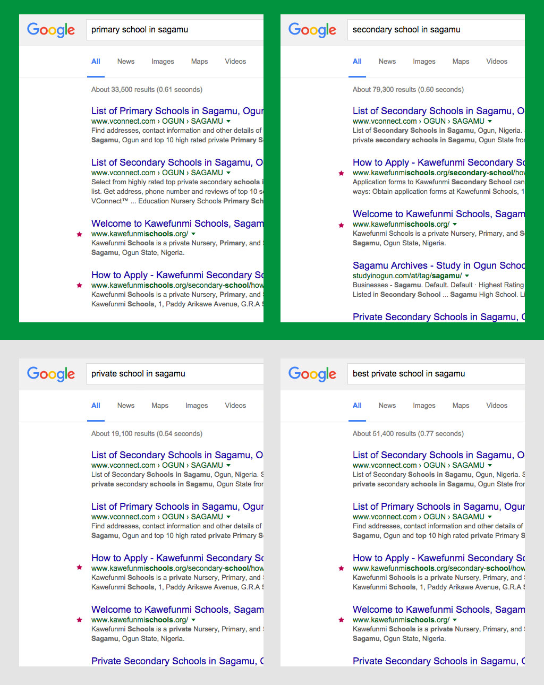Switch to Maps tab in 'private school in sagamu' search
The width and height of the screenshot is (544, 685).
point(159,406)
